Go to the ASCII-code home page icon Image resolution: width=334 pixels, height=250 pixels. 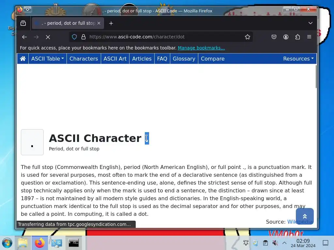tap(23, 59)
